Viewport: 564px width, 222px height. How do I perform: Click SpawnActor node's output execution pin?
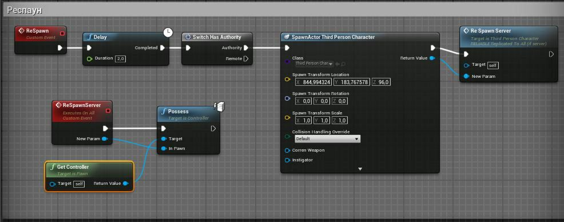(432, 48)
